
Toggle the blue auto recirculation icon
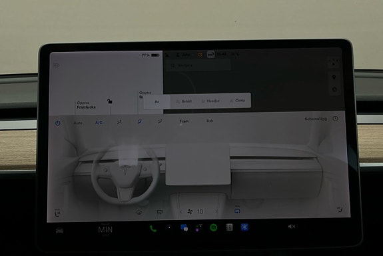[237, 210]
